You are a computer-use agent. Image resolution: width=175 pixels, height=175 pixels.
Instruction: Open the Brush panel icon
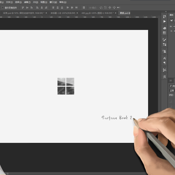[x=164, y=40]
